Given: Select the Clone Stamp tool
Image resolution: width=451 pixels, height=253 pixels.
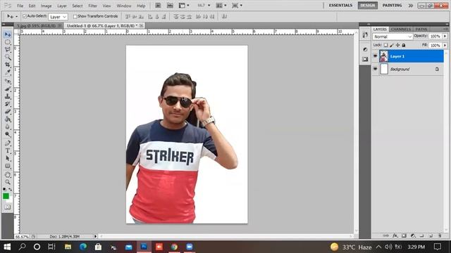Looking at the screenshot, I should (8, 96).
